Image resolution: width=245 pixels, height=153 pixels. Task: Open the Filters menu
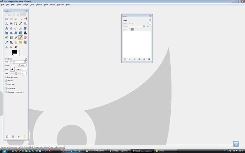tap(52, 5)
